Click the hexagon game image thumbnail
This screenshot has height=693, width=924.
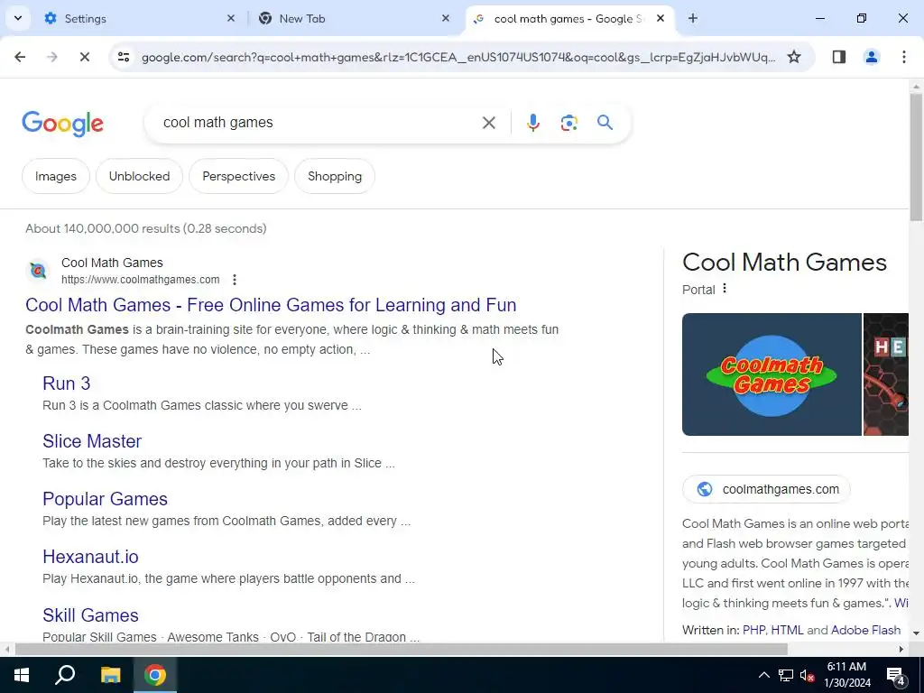point(886,374)
